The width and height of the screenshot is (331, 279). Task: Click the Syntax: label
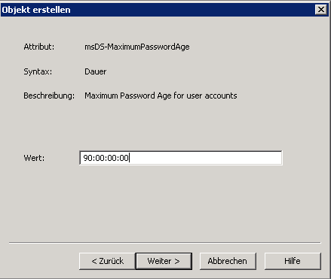38,71
